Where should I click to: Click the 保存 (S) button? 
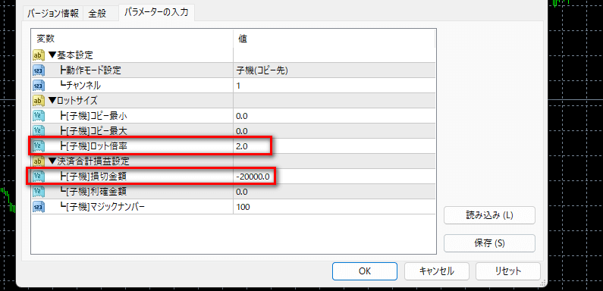point(489,243)
